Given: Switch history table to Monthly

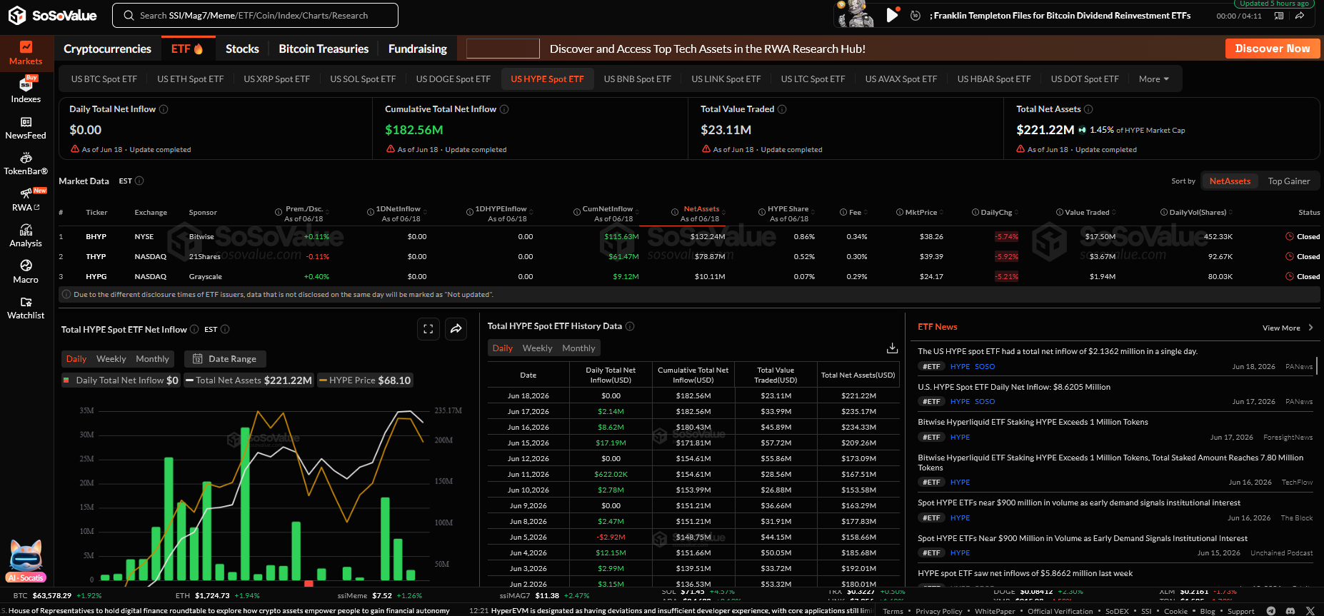Looking at the screenshot, I should [578, 348].
